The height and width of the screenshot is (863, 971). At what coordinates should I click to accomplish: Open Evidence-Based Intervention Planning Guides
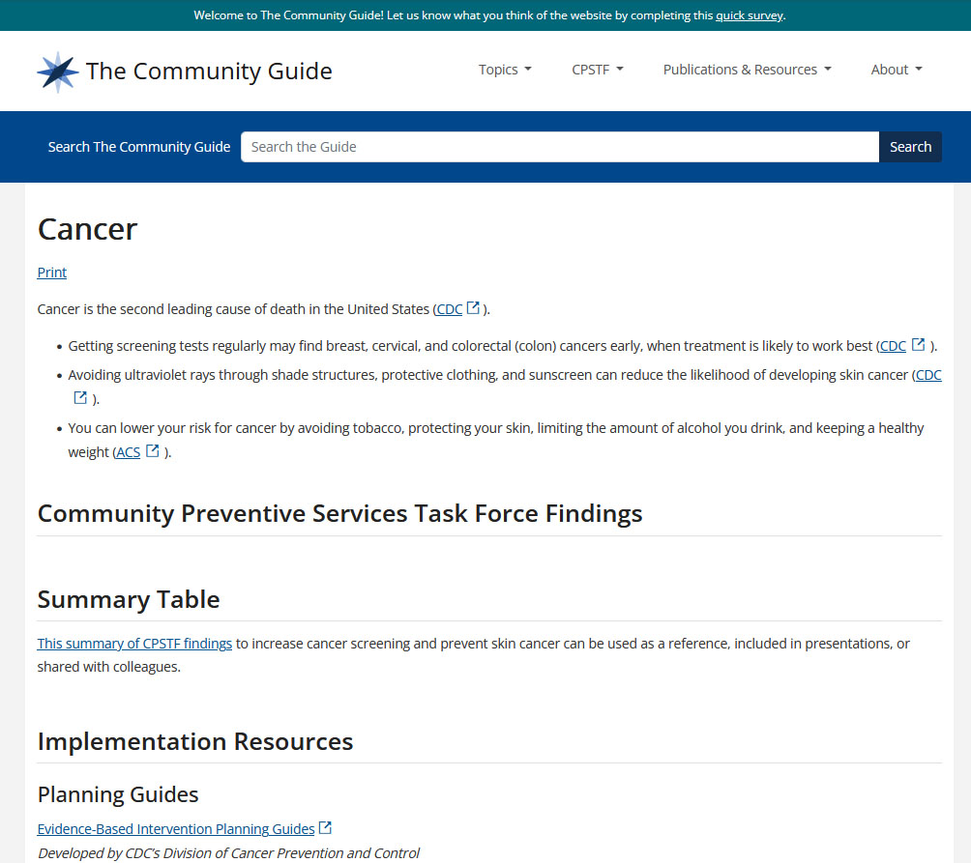click(x=175, y=828)
